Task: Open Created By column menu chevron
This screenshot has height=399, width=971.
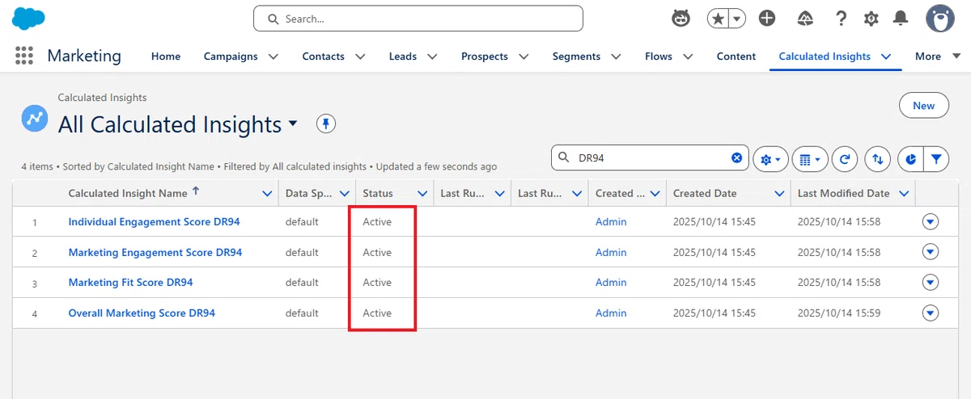Action: tap(655, 194)
